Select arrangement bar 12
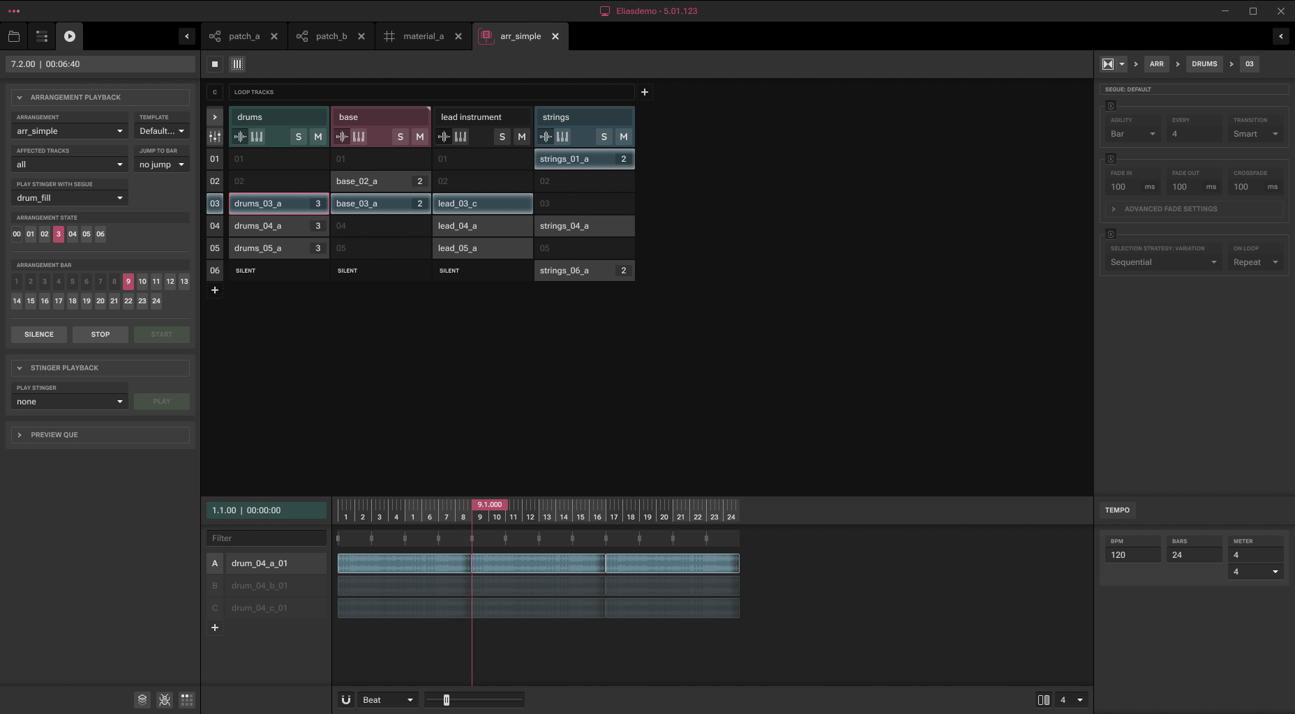 coord(170,282)
